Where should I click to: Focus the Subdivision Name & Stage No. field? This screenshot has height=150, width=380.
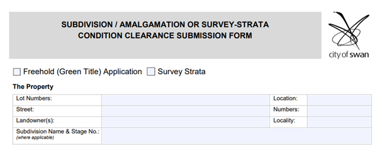236,136
